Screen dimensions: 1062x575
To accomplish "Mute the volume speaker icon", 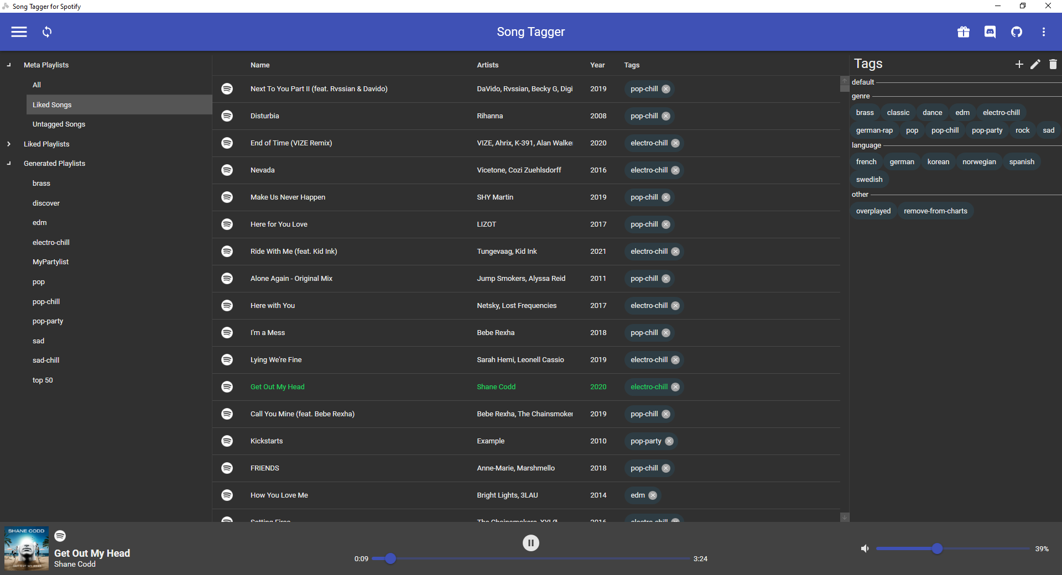I will 865,548.
